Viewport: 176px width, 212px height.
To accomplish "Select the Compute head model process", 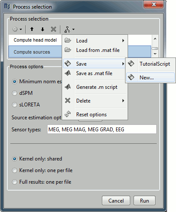I will point(35,40).
